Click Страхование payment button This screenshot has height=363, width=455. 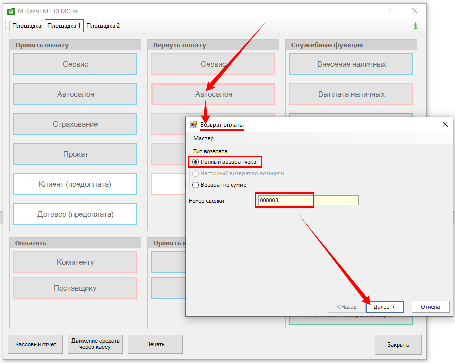coord(75,124)
